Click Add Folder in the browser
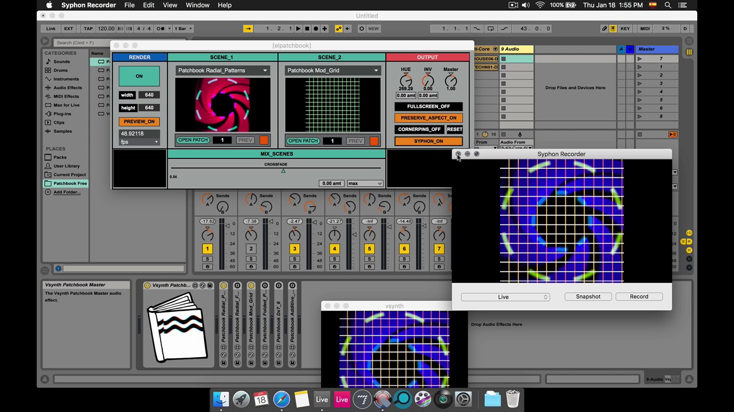 pos(67,192)
